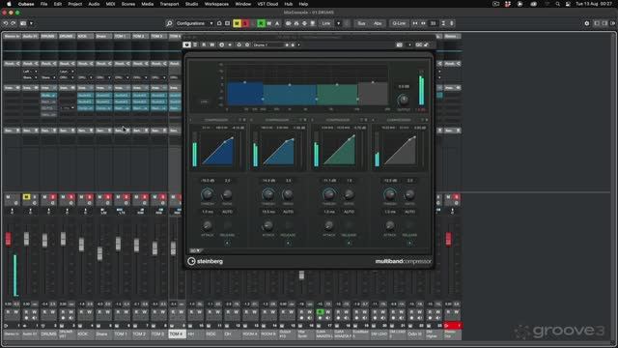
Task: Click the undo arrow in MixConsole toolbar
Action: click(6, 23)
